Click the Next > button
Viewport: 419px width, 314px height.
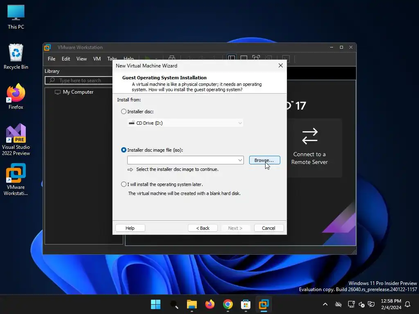coord(235,228)
